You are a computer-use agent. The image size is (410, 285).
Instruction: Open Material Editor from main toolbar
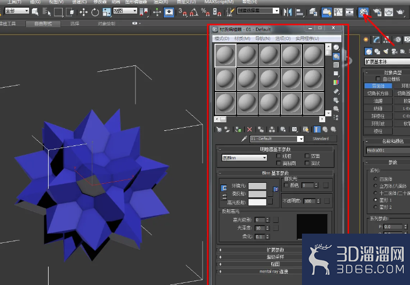pos(364,12)
